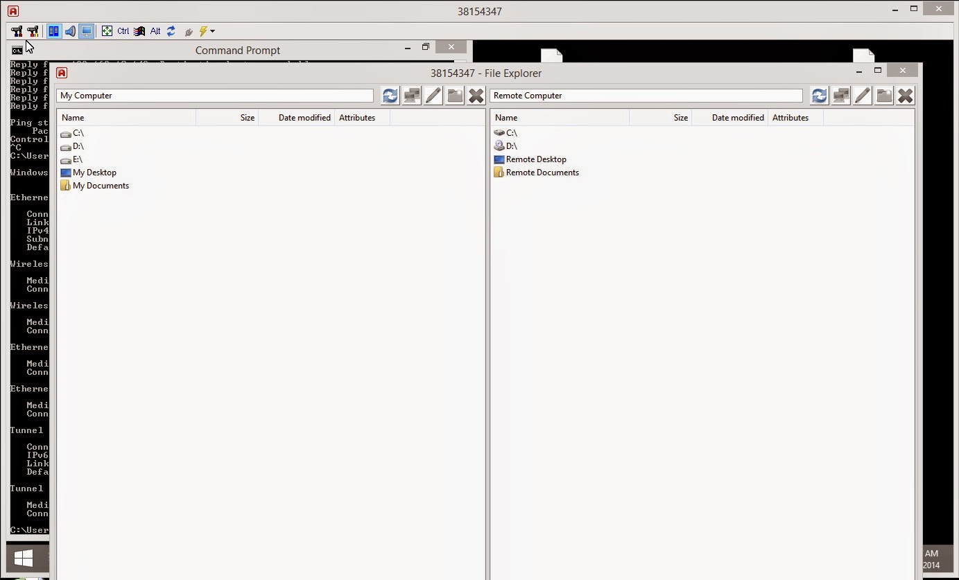Refresh the My Computer pane
The image size is (959, 580).
click(x=390, y=96)
